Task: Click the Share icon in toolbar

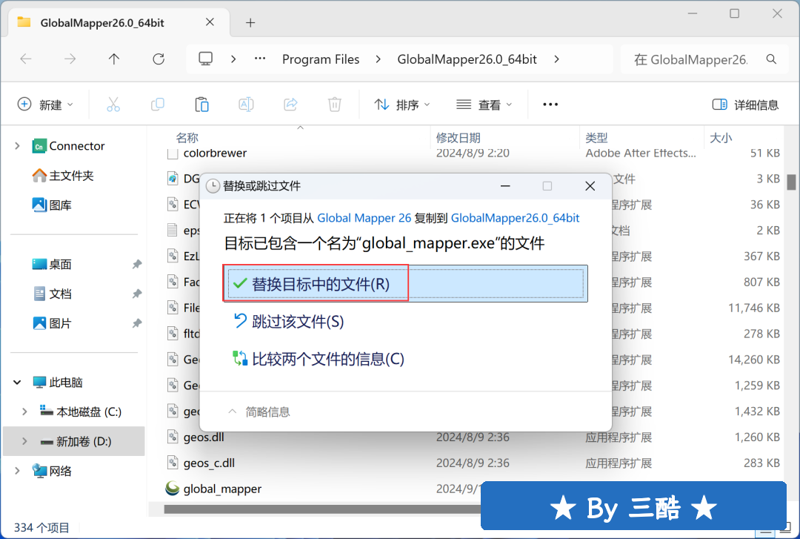Action: coord(290,105)
